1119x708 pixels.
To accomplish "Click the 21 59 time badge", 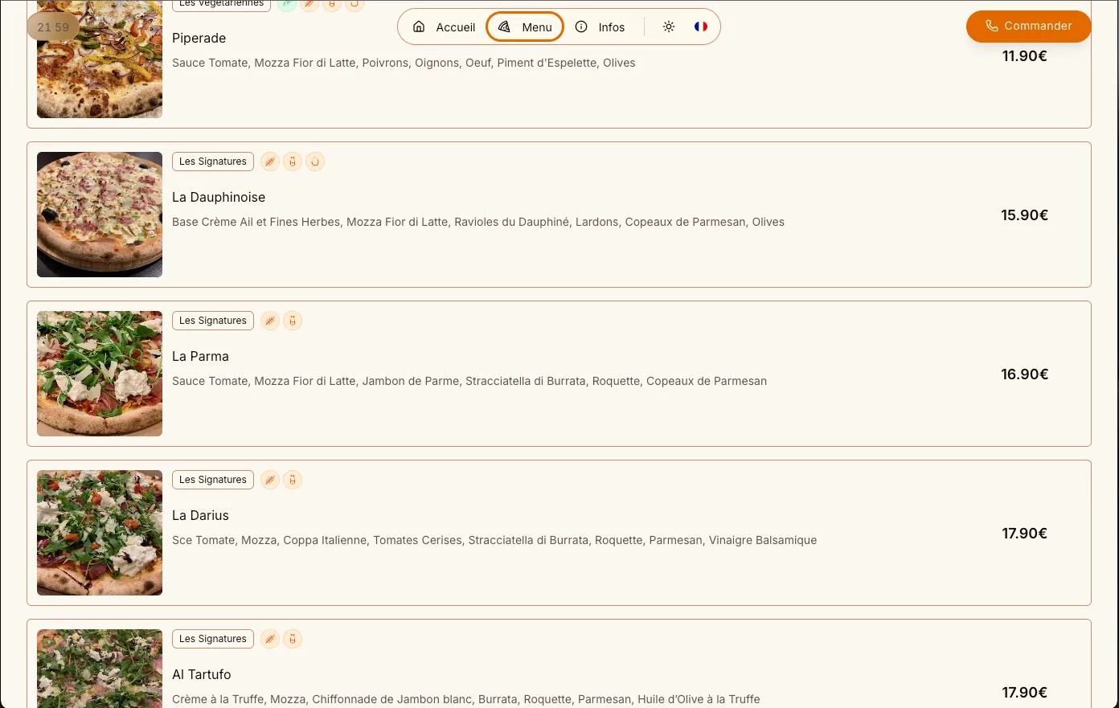I will pyautogui.click(x=53, y=27).
